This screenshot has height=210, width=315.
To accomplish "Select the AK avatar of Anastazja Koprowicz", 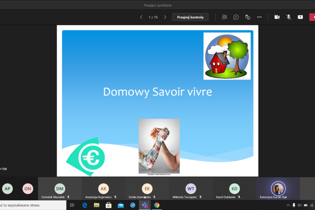I will pos(104,189).
